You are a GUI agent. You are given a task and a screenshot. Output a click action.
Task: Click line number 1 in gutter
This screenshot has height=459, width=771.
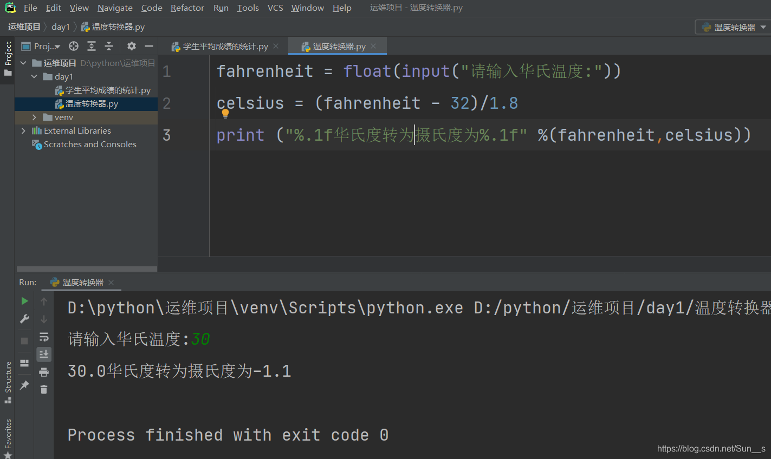[x=167, y=71]
